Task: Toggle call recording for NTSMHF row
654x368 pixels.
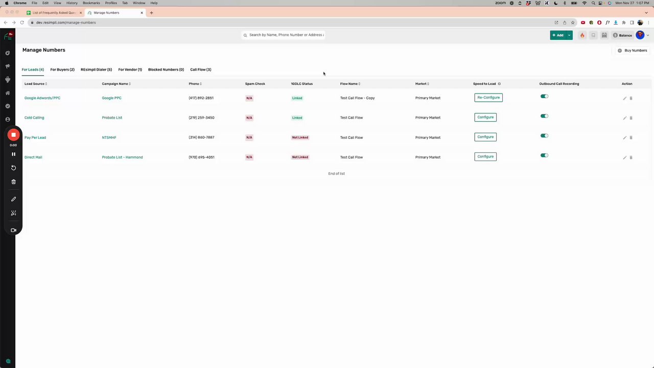Action: [x=544, y=136]
